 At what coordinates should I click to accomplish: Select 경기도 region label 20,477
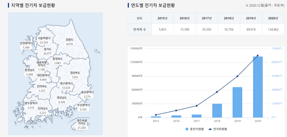coord(47,53)
